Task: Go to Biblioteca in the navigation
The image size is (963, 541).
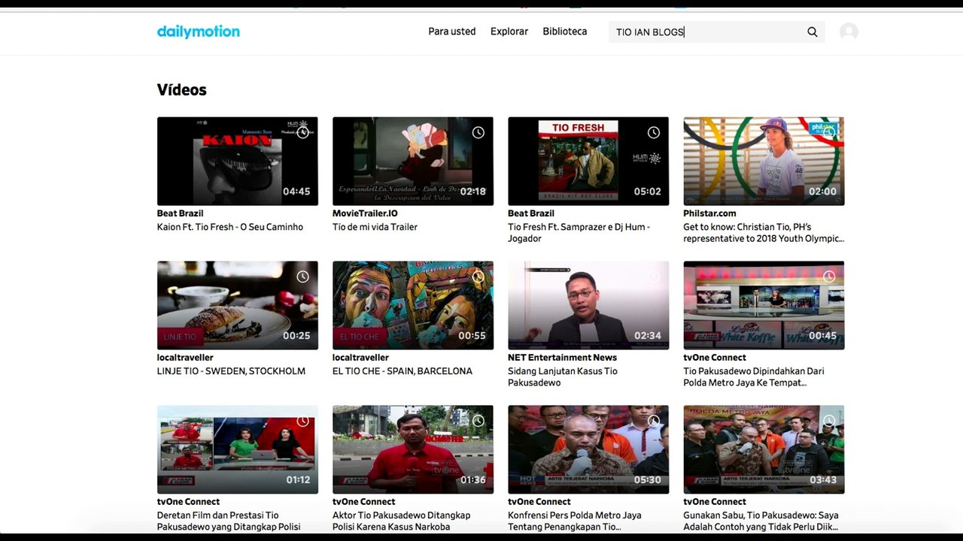Action: (565, 32)
